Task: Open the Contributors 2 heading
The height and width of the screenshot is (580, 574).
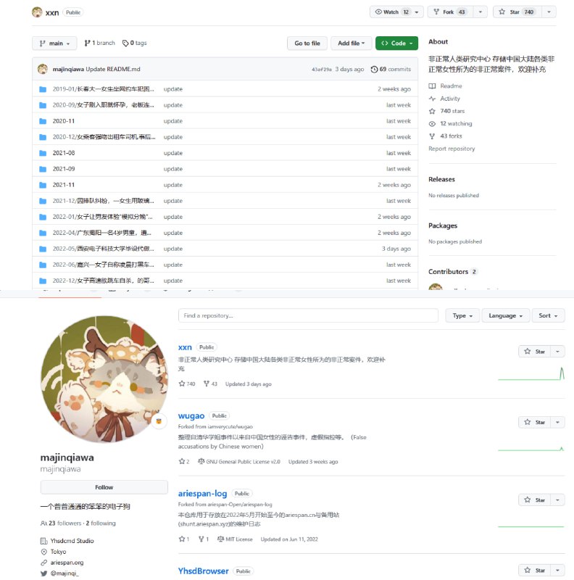Action: (453, 271)
